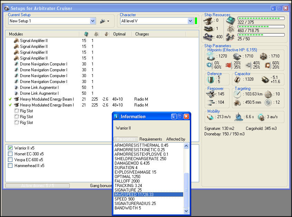Click the powergrid column header icon

point(96,34)
